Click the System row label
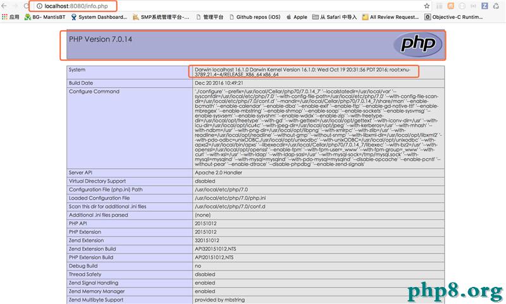Image resolution: width=506 pixels, height=304 pixels. pyautogui.click(x=77, y=70)
